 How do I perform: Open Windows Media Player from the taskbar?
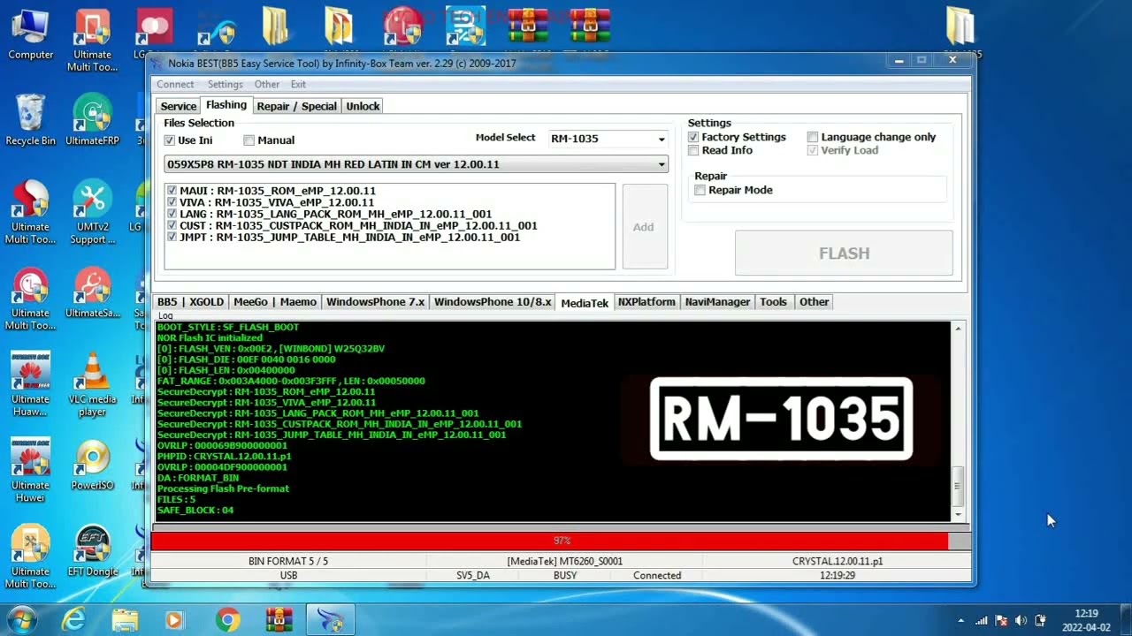pyautogui.click(x=174, y=620)
